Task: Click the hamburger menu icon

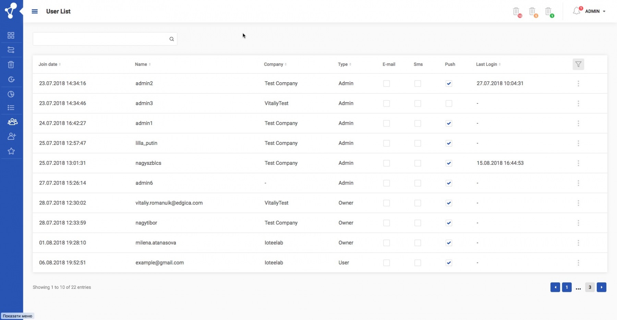Action: tap(35, 11)
